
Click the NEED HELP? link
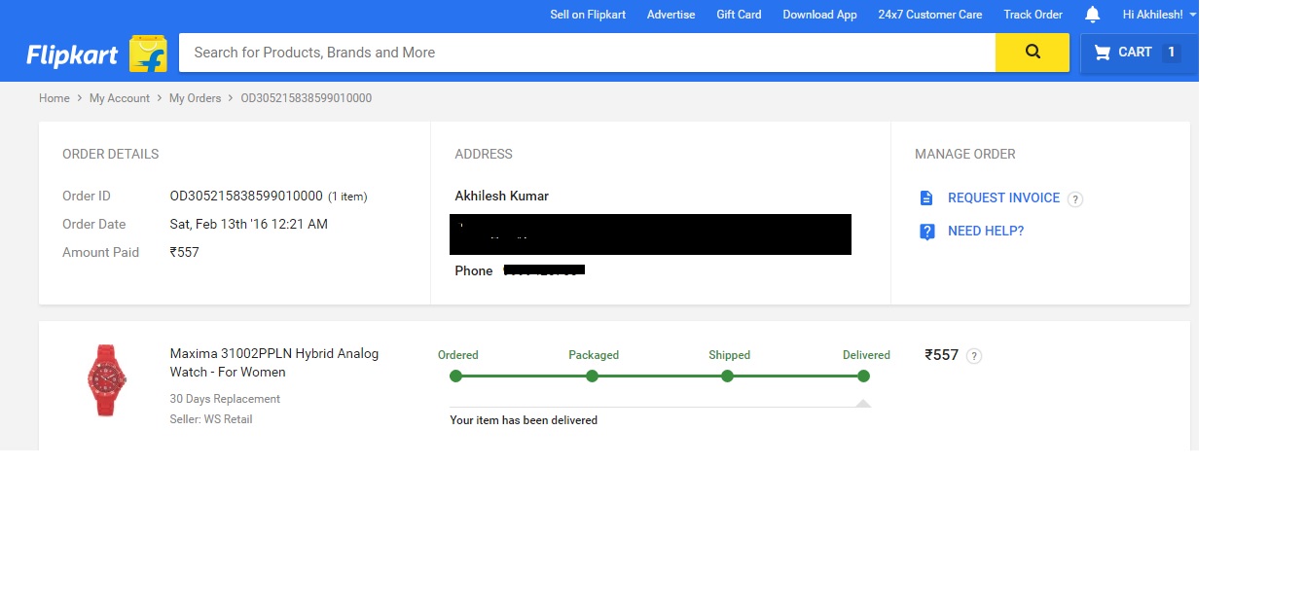click(986, 231)
